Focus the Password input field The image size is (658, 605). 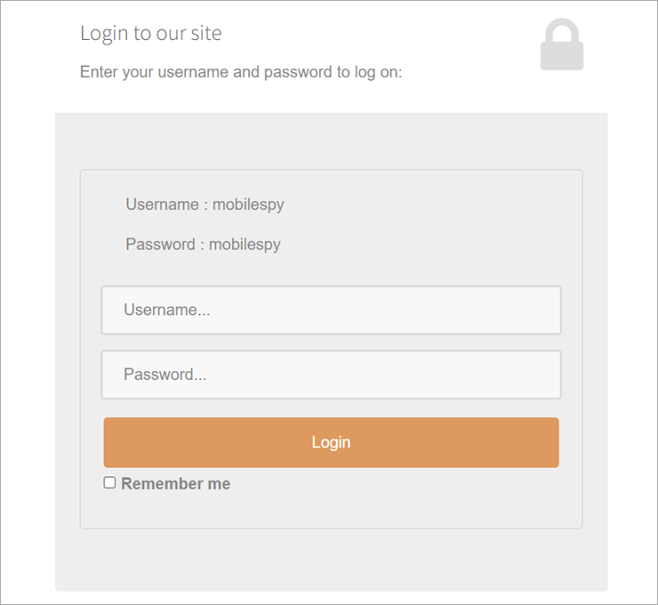[331, 375]
